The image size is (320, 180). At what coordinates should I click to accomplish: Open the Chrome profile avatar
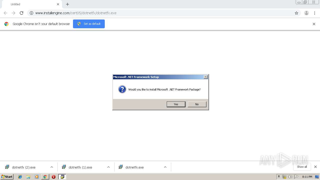tap(306, 13)
